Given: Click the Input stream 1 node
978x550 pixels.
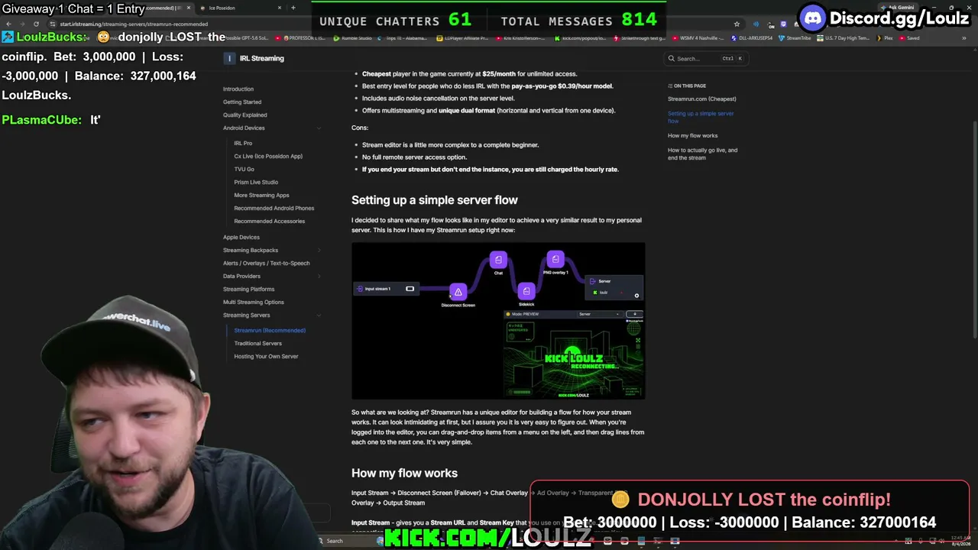Looking at the screenshot, I should click(386, 289).
